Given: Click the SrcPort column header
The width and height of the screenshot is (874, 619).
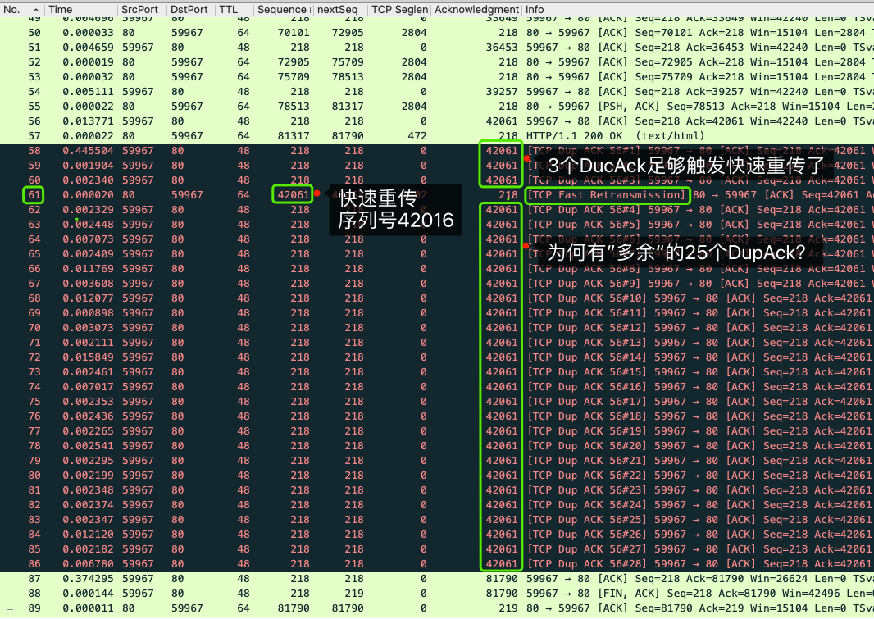Looking at the screenshot, I should 139,10.
